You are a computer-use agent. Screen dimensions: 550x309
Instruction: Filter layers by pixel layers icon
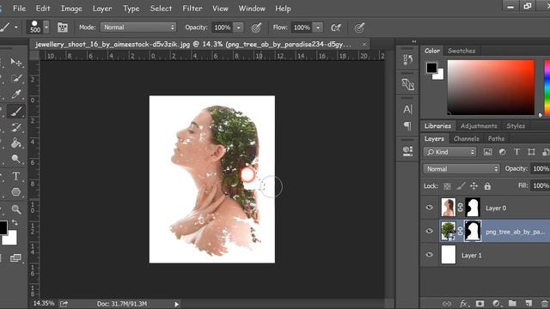coord(487,152)
